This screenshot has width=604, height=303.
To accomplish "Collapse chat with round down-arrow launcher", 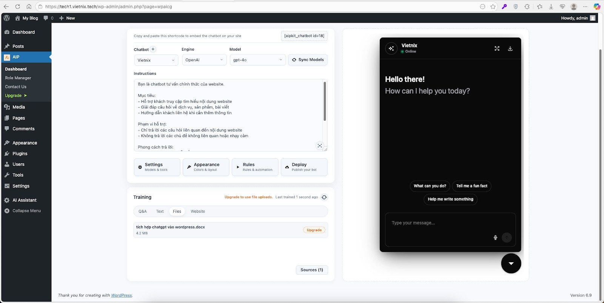I will click(511, 263).
